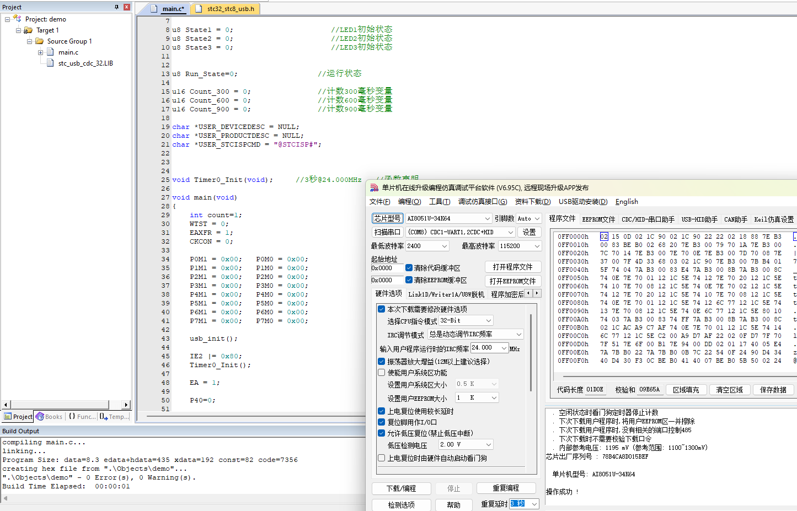Click the Templates tab icon
This screenshot has width=797, height=511.
click(103, 417)
